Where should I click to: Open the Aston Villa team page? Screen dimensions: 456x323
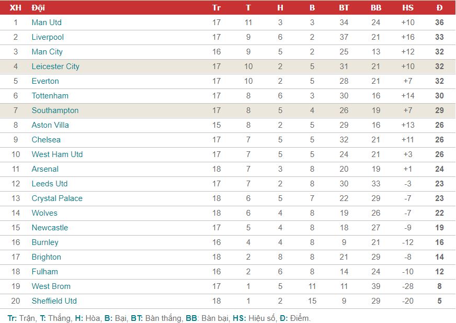pos(50,125)
